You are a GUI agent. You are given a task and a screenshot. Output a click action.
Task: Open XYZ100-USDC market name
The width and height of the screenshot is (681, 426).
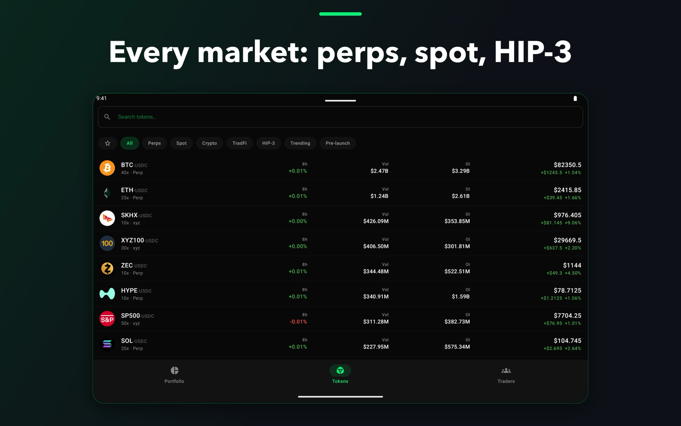point(140,240)
